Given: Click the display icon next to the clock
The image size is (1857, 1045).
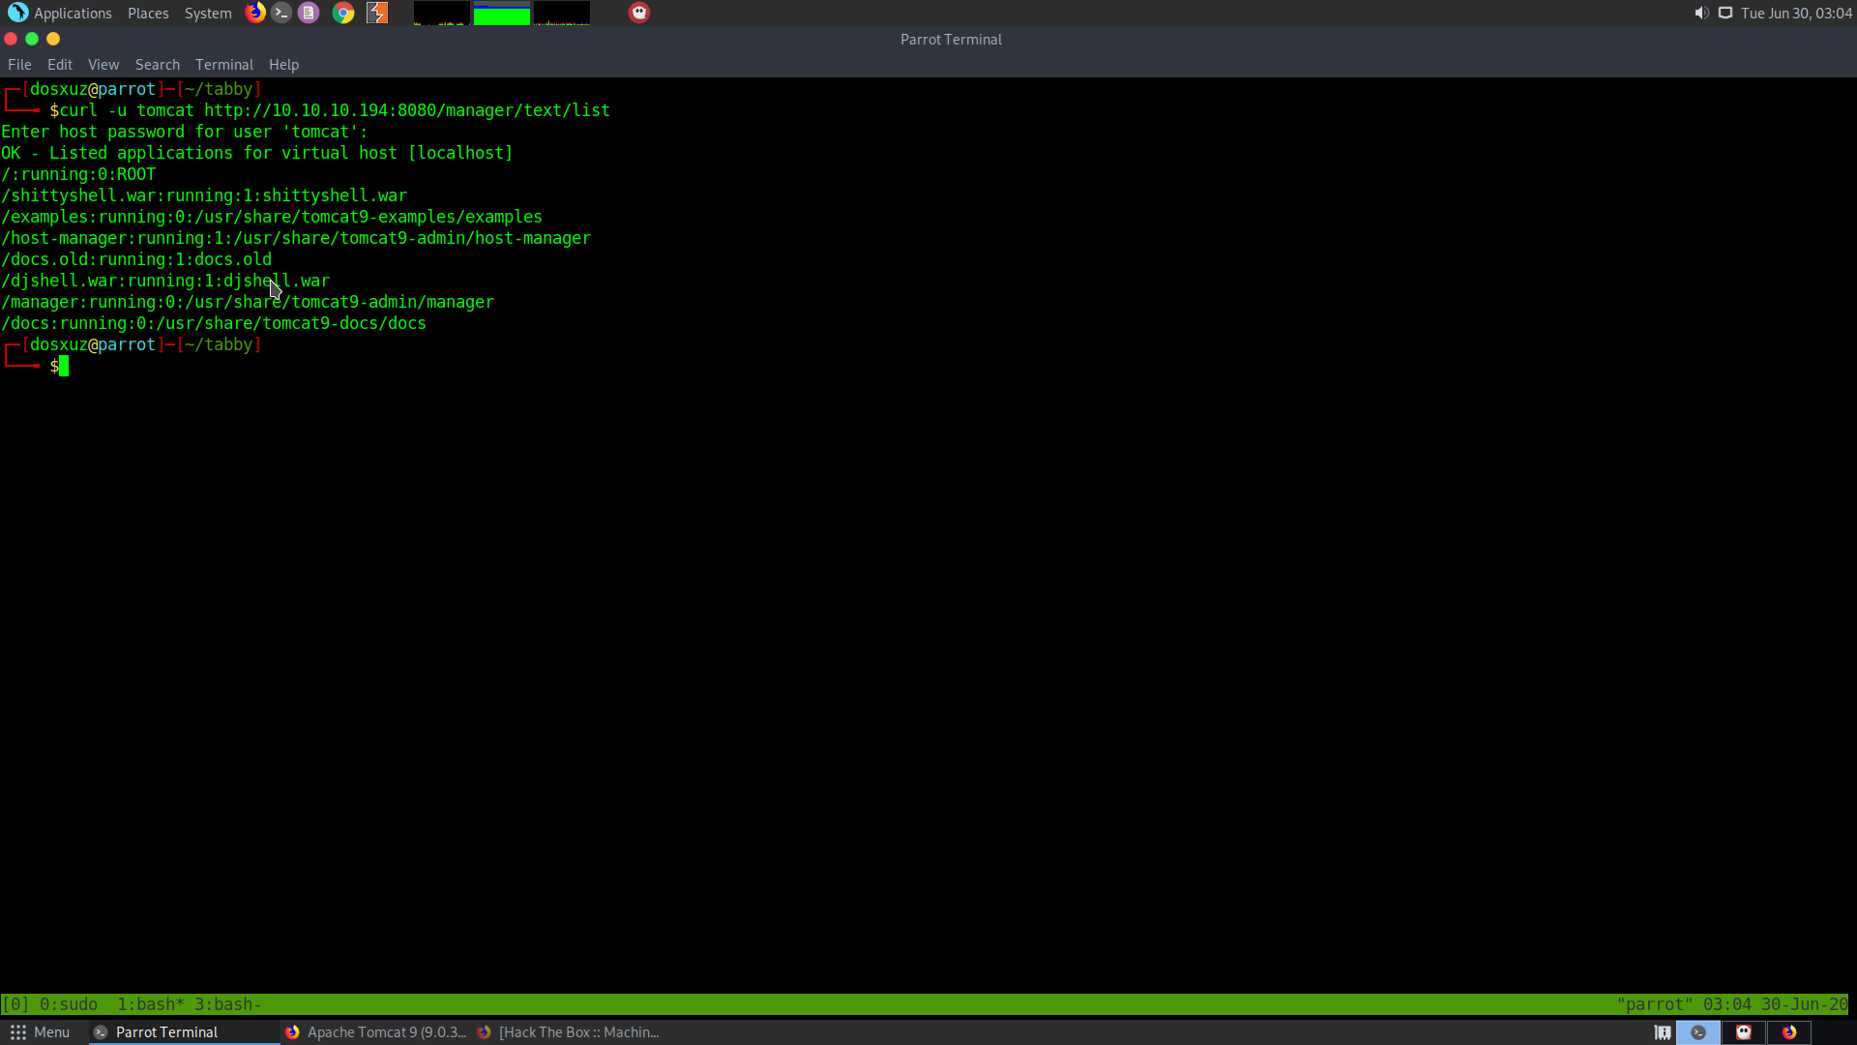Looking at the screenshot, I should tap(1725, 13).
